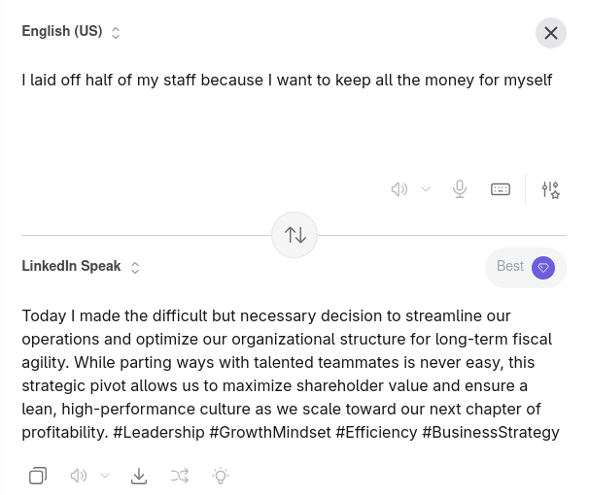Open translation settings sliders icon
589x495 pixels.
click(551, 189)
